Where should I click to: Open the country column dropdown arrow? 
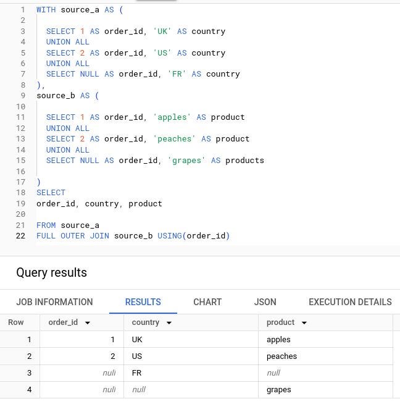169,322
